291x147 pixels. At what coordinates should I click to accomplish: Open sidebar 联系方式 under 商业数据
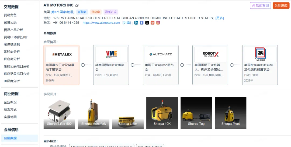point(10,110)
